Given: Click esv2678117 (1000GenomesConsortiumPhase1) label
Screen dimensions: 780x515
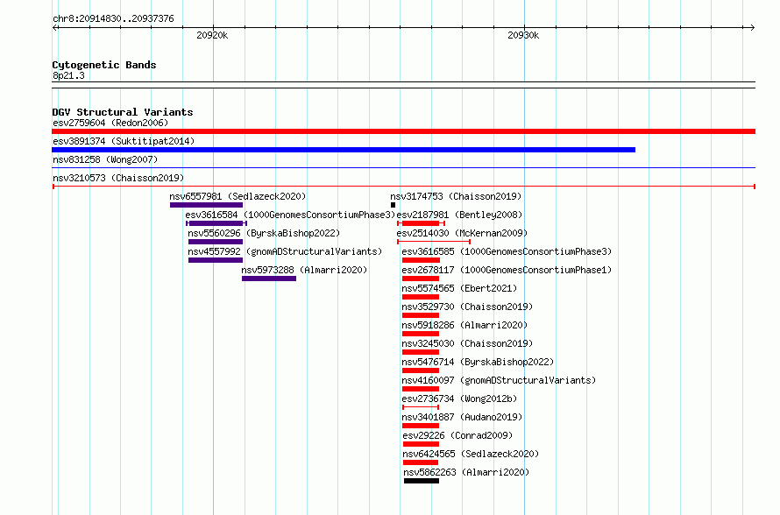Looking at the screenshot, I should [507, 270].
